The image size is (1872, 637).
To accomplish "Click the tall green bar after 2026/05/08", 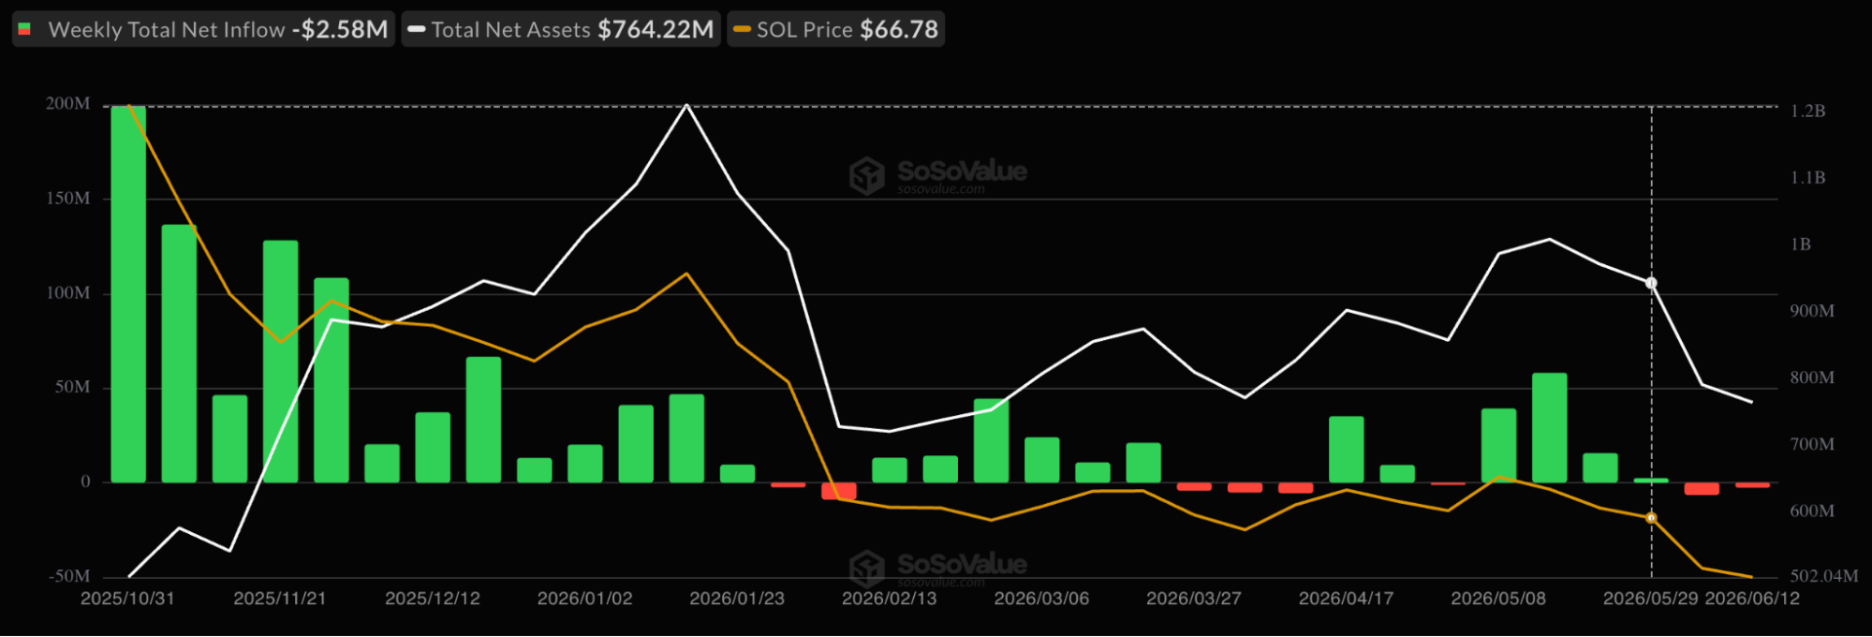I will tap(1549, 428).
